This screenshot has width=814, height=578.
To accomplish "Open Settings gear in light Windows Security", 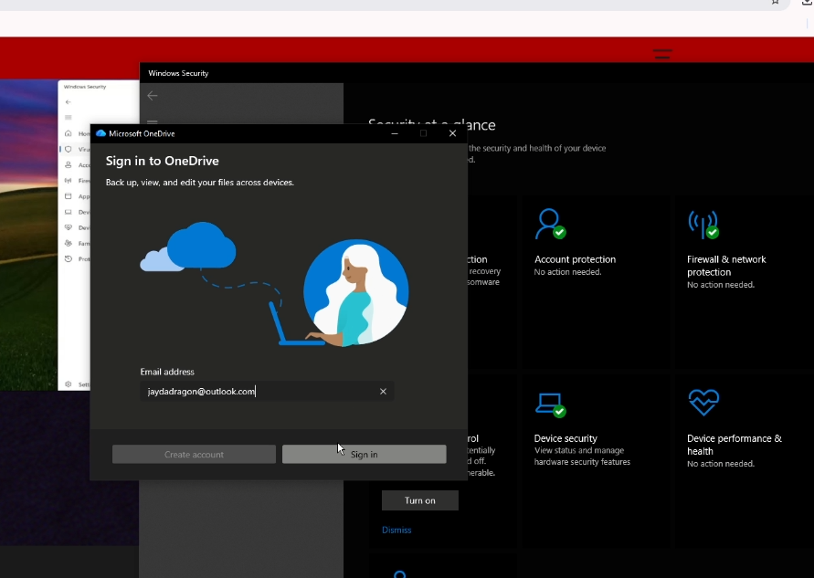I will 68,384.
